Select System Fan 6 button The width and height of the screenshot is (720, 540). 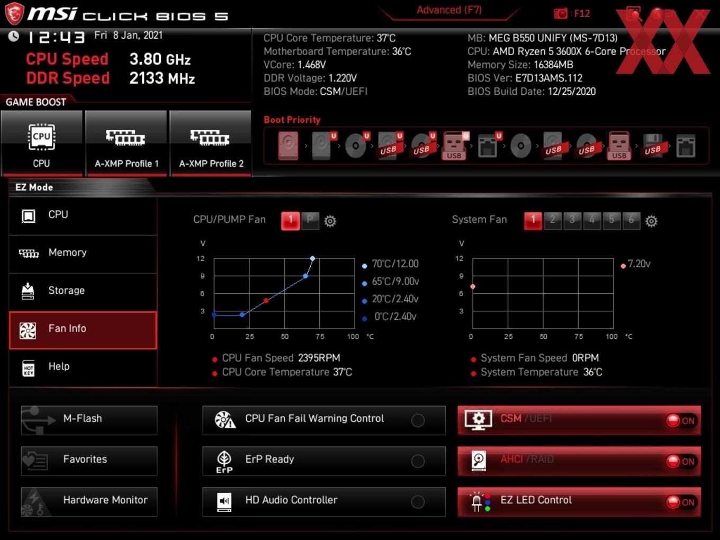[x=631, y=220]
